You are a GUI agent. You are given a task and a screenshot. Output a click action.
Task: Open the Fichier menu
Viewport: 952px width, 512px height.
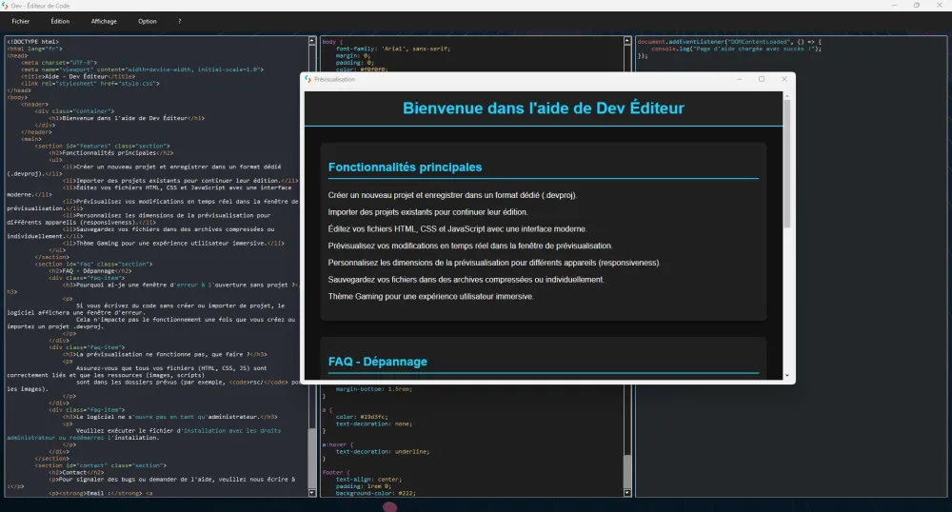(20, 21)
